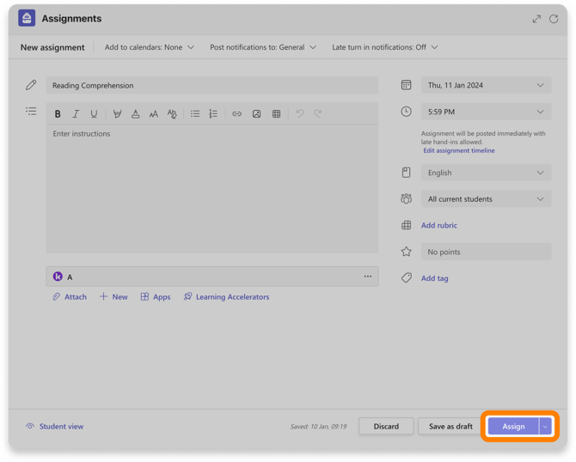Click into the No points field

pyautogui.click(x=486, y=252)
